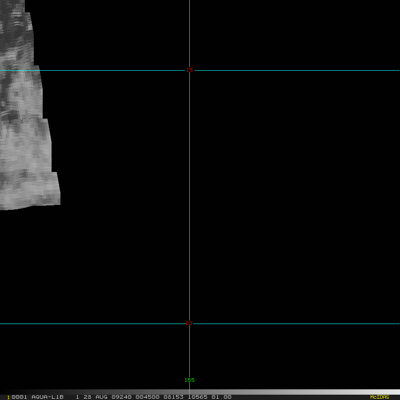Click the green 155 longitude label
Viewport: 400px width, 400px height.
(x=189, y=380)
